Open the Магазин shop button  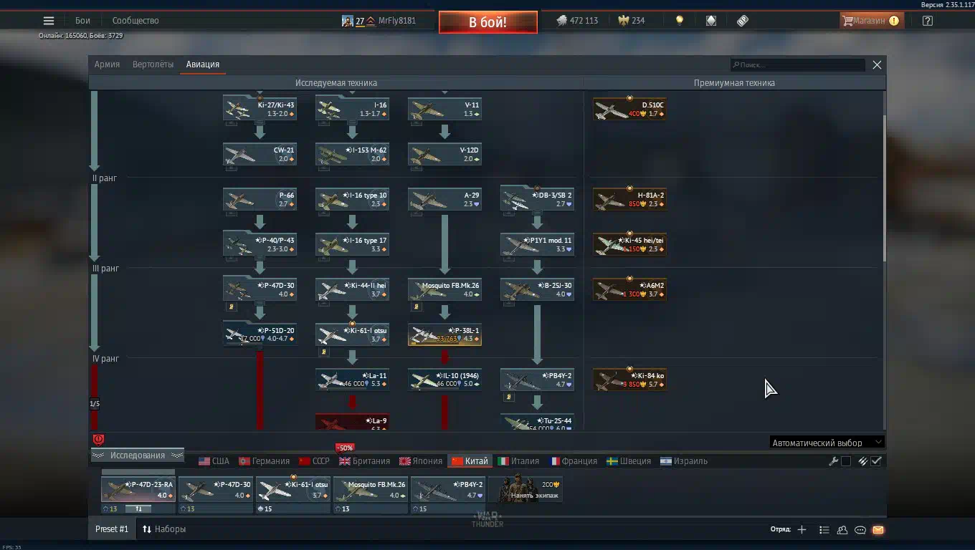click(870, 21)
